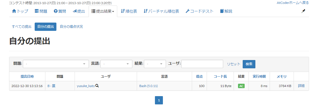Sort by 実行時間 column header
Viewport: 317px width, 111px height.
point(259,76)
